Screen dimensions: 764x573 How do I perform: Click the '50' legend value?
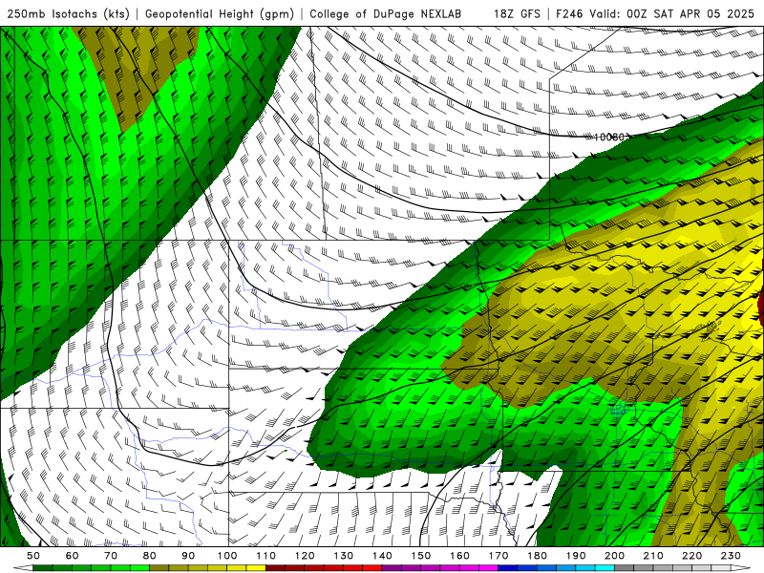tap(33, 556)
